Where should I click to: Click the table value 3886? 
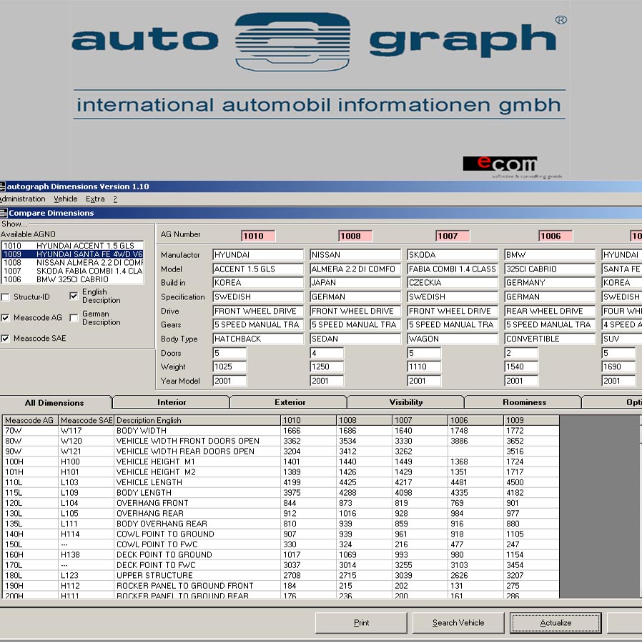(x=476, y=441)
